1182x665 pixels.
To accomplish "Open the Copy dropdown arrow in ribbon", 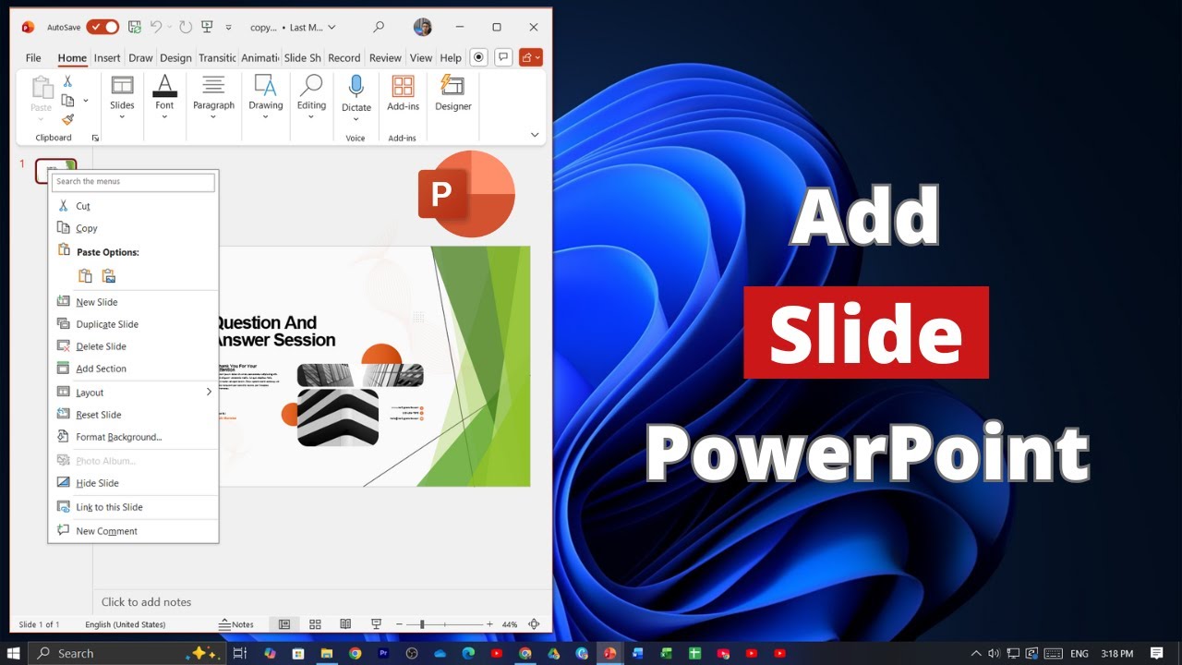I will tap(86, 100).
